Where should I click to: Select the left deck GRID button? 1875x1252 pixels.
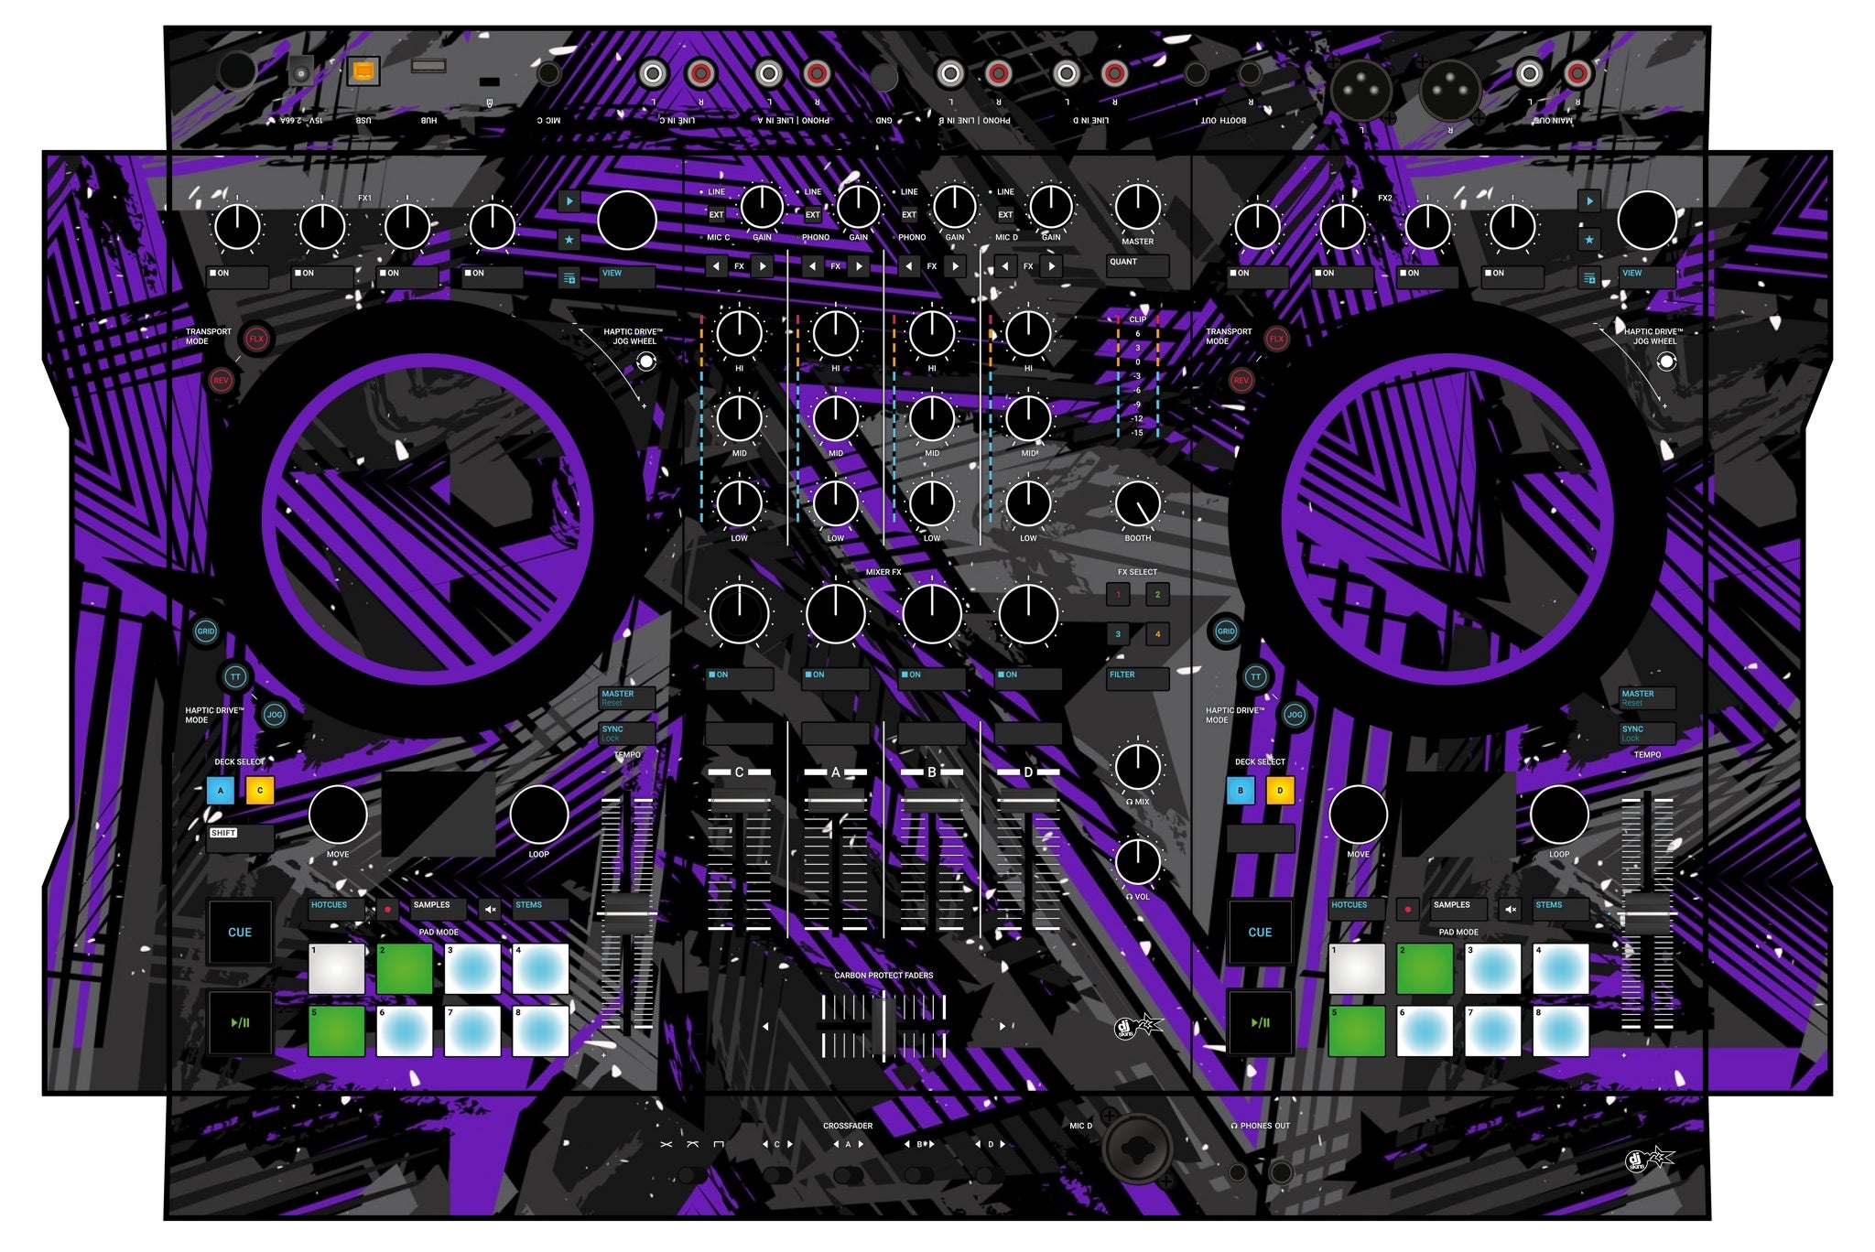206,631
